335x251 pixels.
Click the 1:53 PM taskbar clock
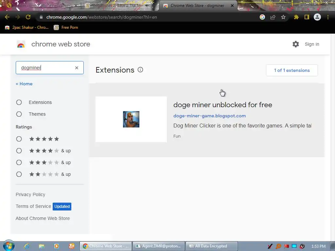click(x=318, y=246)
